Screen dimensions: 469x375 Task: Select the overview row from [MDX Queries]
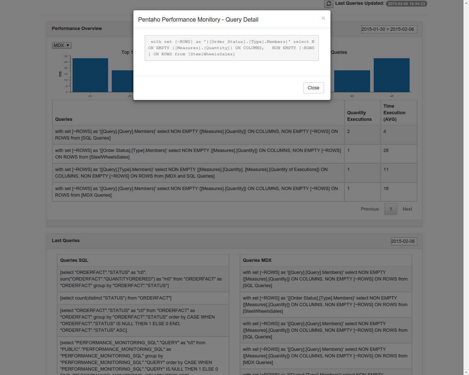tap(234, 192)
